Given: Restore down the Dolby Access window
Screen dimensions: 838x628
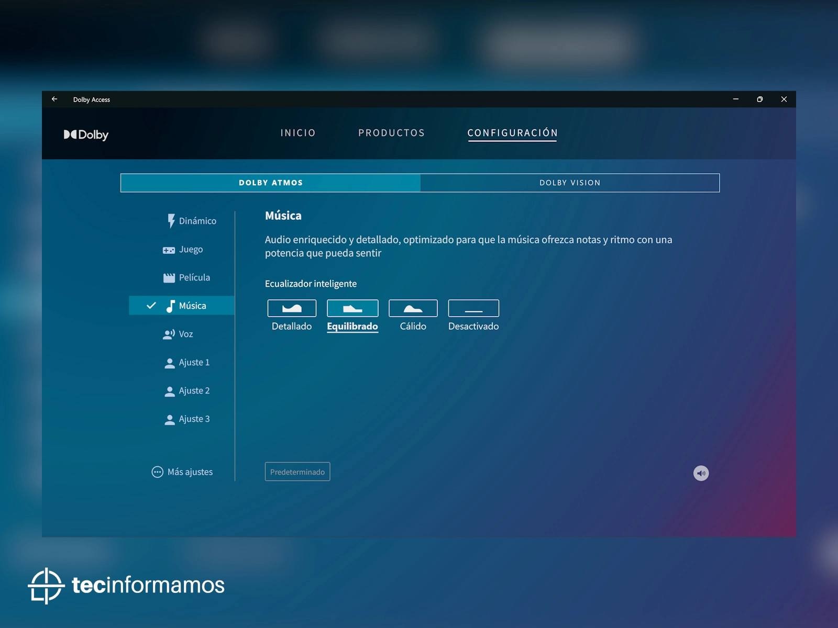Looking at the screenshot, I should [760, 99].
